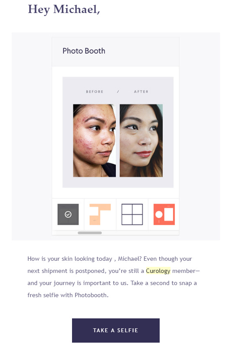Click the white circle inside the coral template
The width and height of the screenshot is (233, 350).
[x=159, y=214]
